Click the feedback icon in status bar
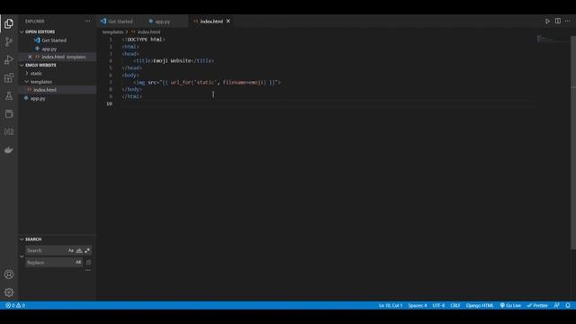 tap(557, 306)
